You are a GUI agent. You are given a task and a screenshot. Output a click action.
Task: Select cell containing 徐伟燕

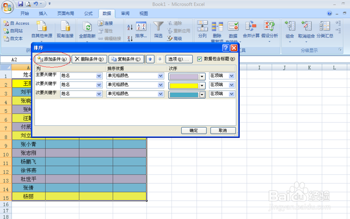(29, 171)
